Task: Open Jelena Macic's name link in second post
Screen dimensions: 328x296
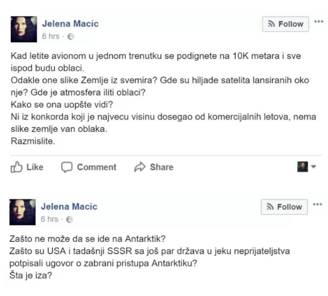Action: [x=69, y=207]
